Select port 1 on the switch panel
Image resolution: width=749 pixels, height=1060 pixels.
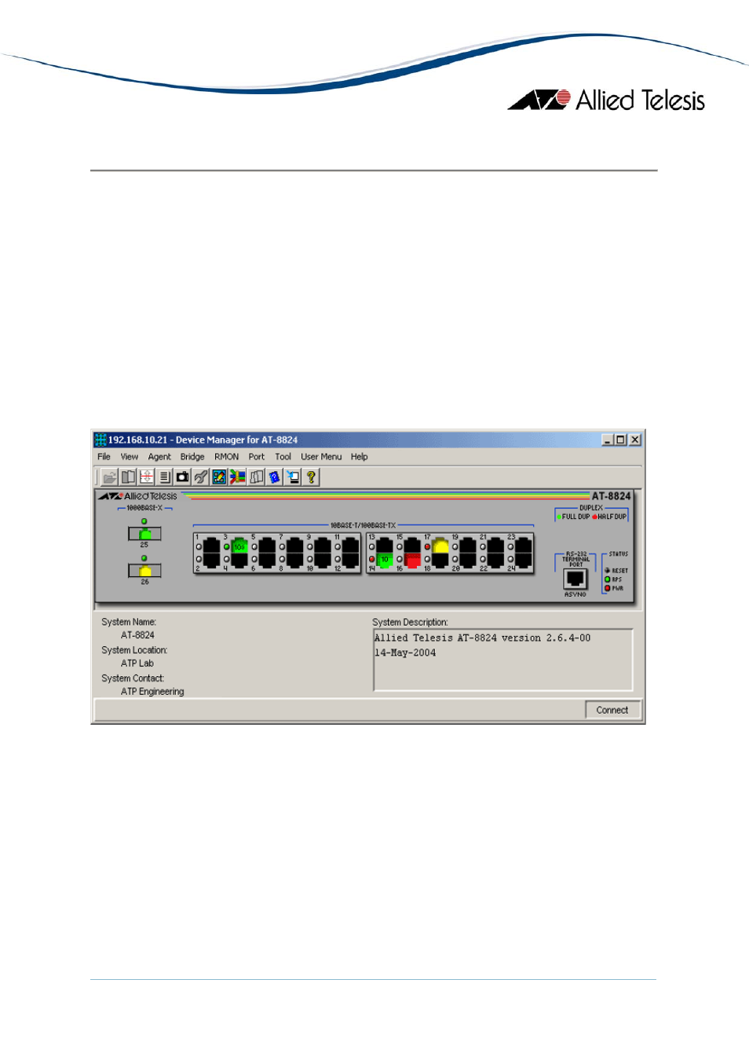[x=211, y=546]
